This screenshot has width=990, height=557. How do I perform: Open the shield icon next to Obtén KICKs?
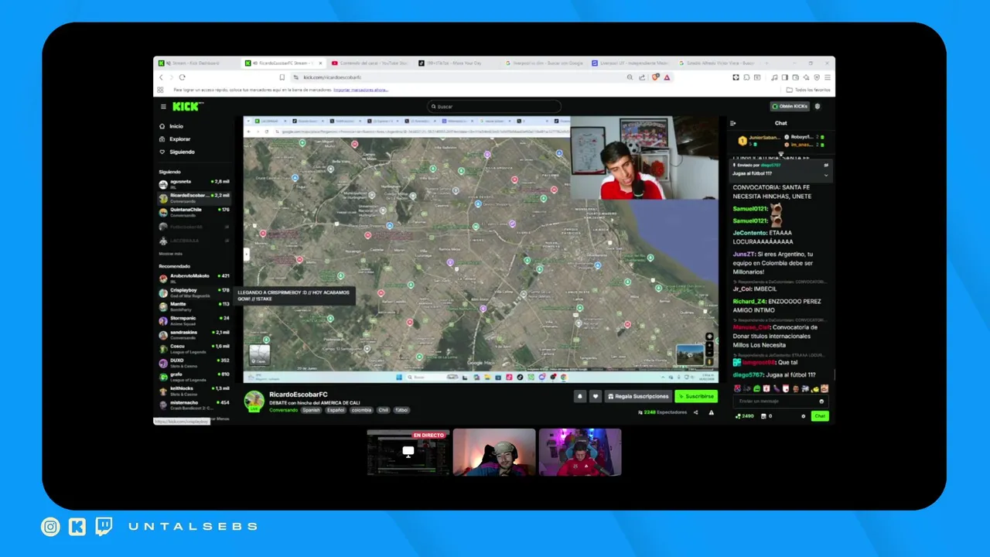click(818, 107)
